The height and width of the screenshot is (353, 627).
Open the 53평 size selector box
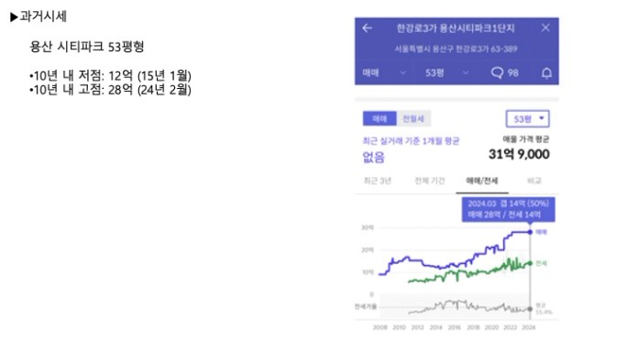pos(527,118)
